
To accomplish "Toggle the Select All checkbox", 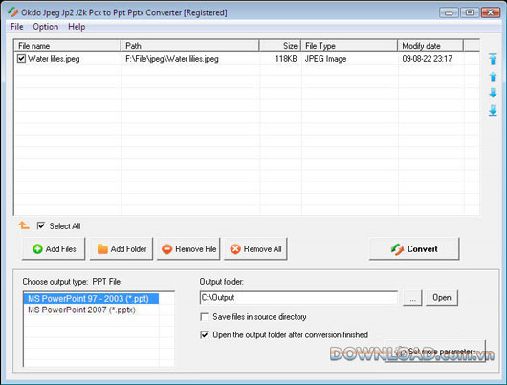I will (x=41, y=225).
